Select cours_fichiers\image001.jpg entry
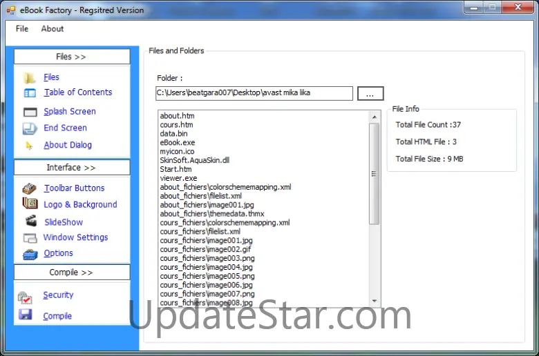Viewport: 539px width, 356px height. [x=206, y=241]
